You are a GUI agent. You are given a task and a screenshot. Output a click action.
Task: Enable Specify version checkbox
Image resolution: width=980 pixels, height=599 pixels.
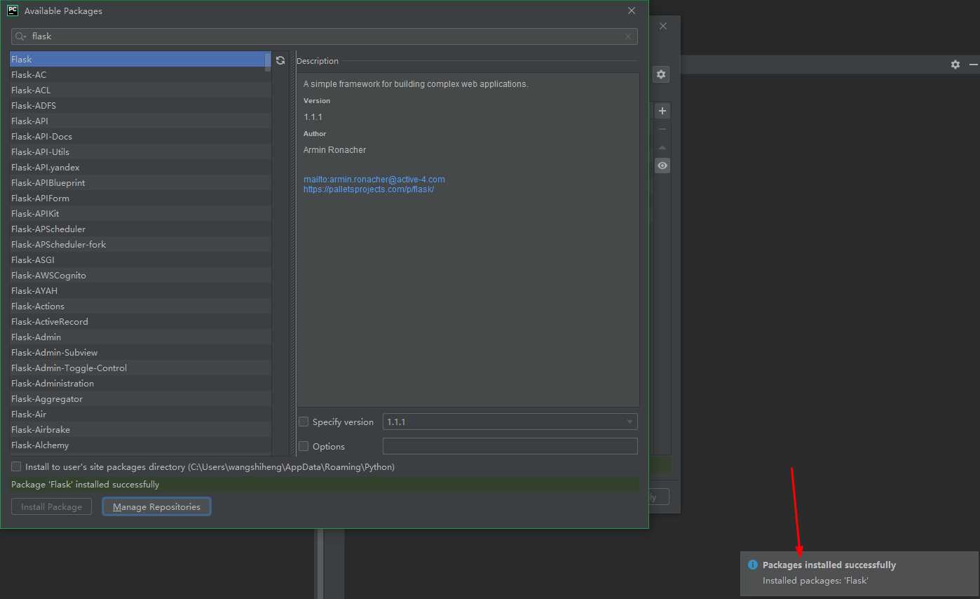coord(304,422)
